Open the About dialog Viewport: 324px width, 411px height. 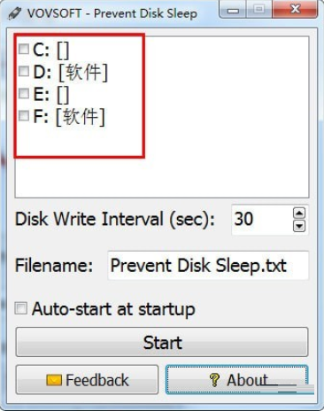pos(237,380)
